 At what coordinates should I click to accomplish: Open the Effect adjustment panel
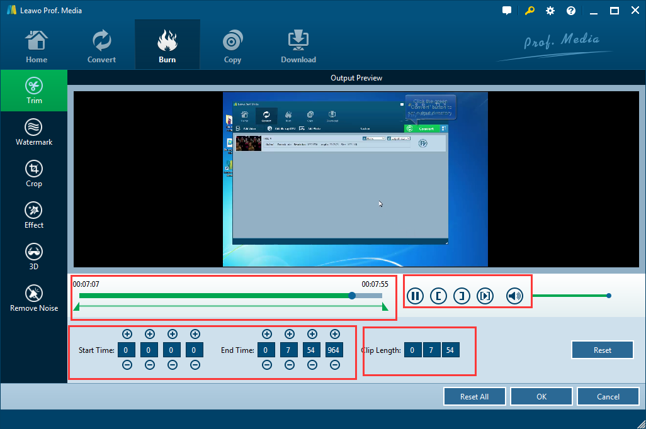34,215
